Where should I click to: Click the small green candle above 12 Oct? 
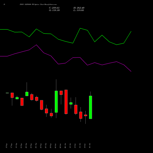[x=71, y=103]
